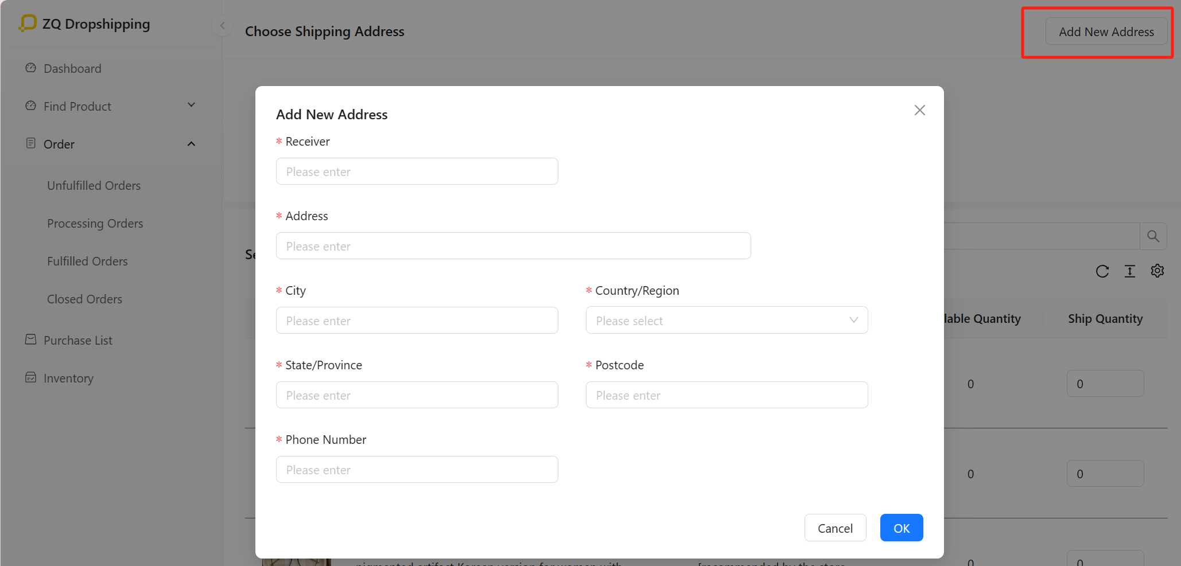Click the search text field behind dialog

tap(1042, 236)
